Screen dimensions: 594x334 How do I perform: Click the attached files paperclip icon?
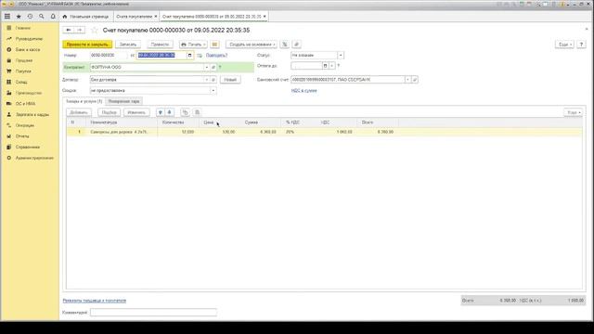tap(296, 45)
